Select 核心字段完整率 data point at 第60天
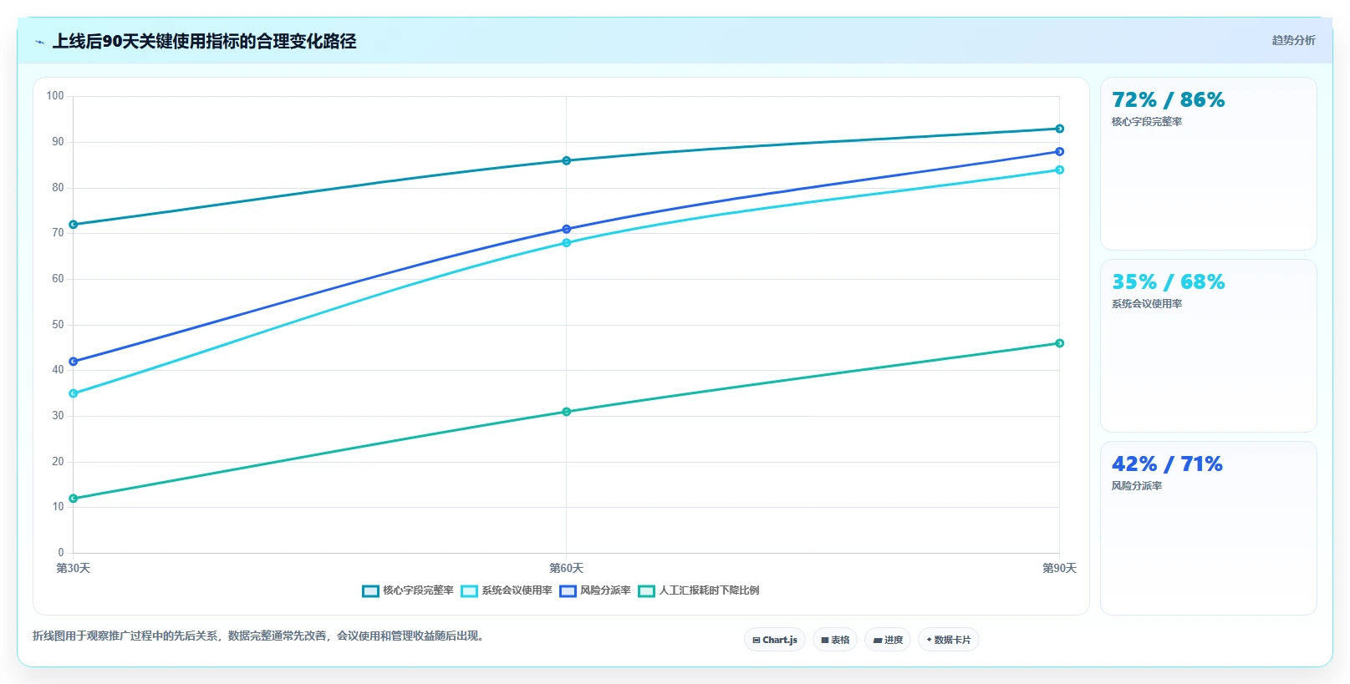The image size is (1350, 684). pos(567,160)
